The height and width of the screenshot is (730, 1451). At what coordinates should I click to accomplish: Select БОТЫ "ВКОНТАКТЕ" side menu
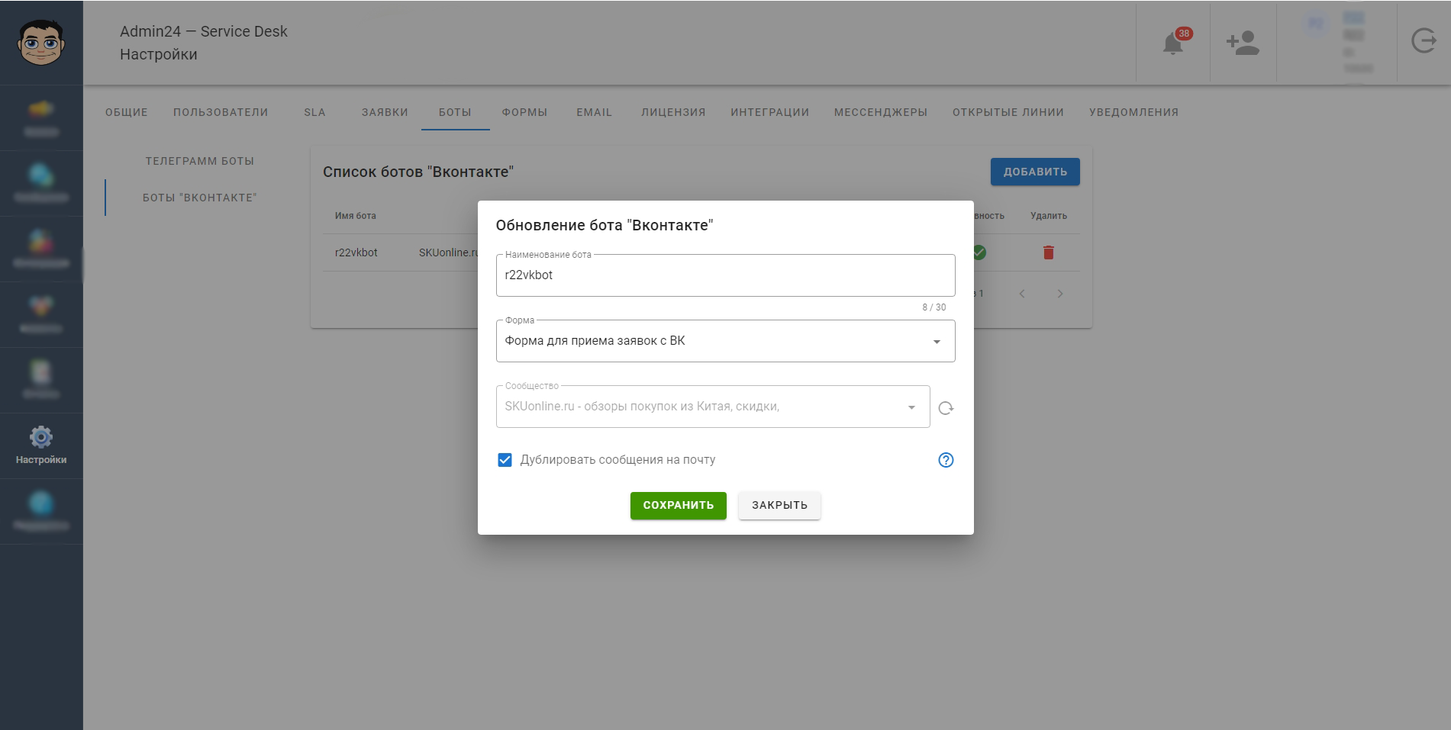tap(200, 198)
